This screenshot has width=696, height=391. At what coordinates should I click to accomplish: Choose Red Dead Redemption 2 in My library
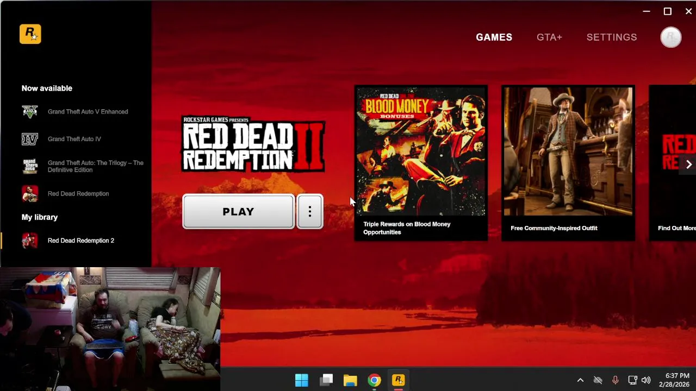click(x=81, y=241)
